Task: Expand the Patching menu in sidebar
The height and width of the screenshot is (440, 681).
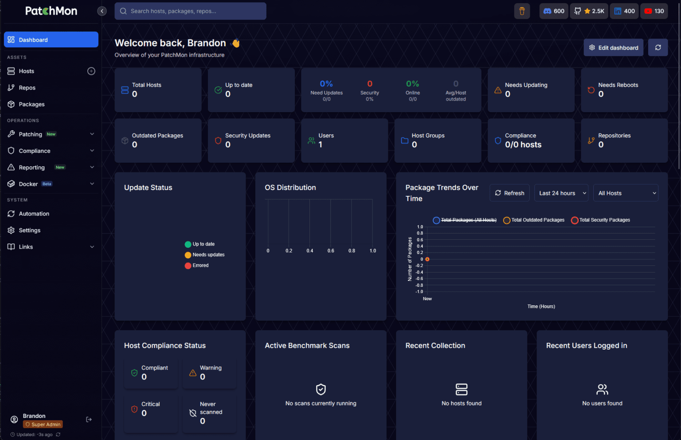Action: coord(51,134)
